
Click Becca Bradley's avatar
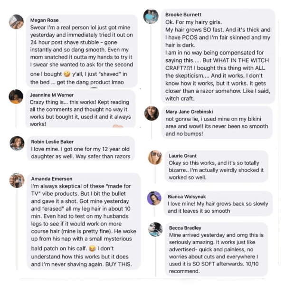point(155,229)
